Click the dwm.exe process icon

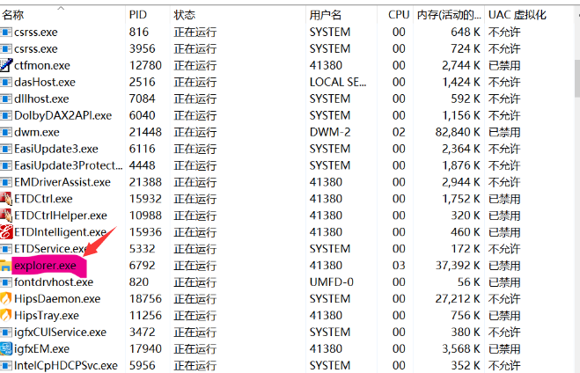click(6, 132)
